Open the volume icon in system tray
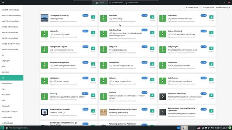 click(212, 128)
